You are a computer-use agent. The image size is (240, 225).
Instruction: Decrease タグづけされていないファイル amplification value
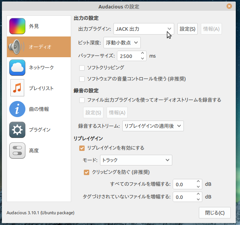pos(198,199)
